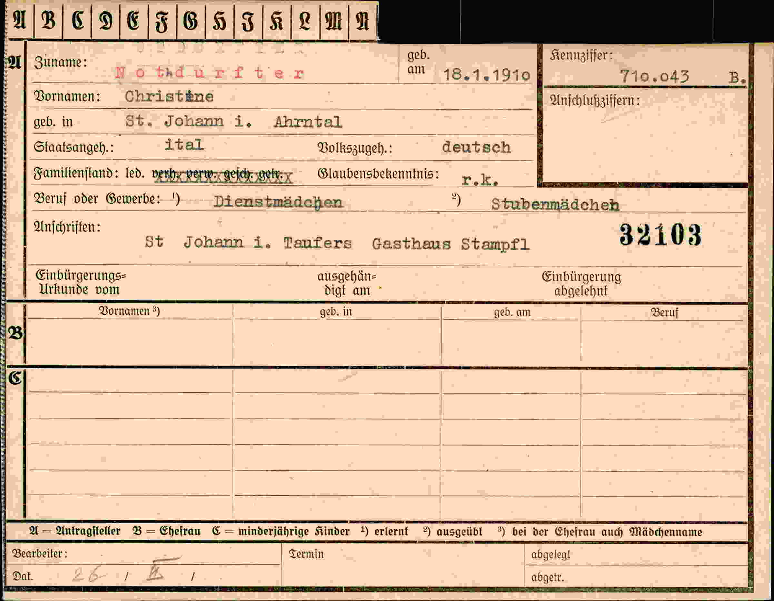The image size is (774, 601).
Task: Click the first name Christine
Action: (169, 96)
